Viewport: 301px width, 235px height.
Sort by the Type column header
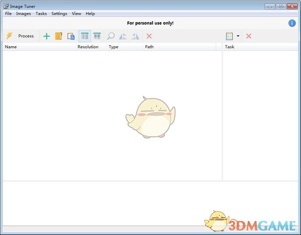(124, 47)
